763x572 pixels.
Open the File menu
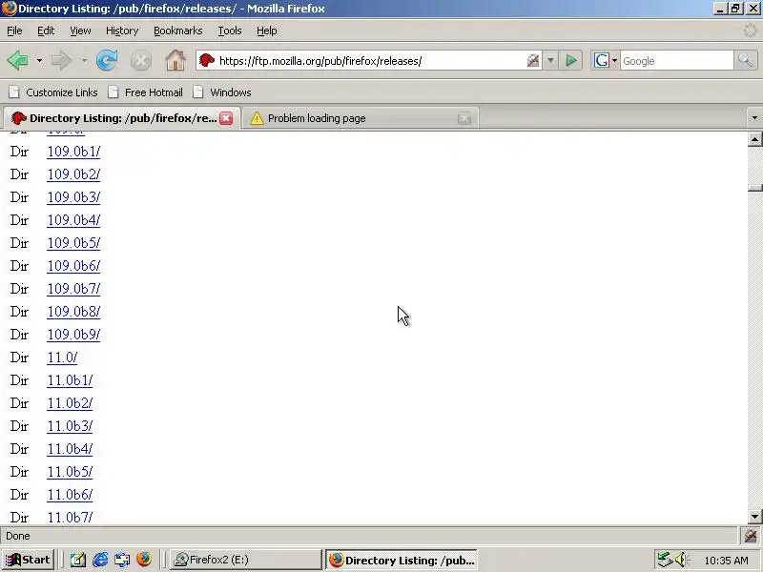point(14,31)
